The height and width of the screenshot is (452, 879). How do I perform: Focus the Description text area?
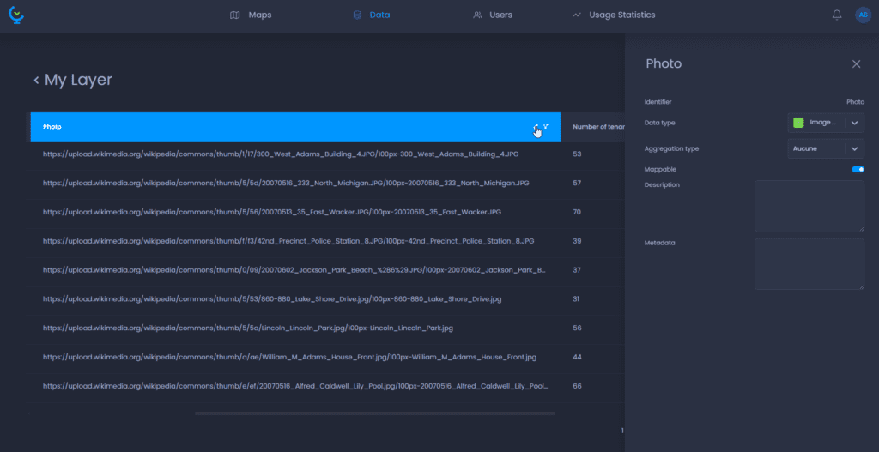(809, 206)
